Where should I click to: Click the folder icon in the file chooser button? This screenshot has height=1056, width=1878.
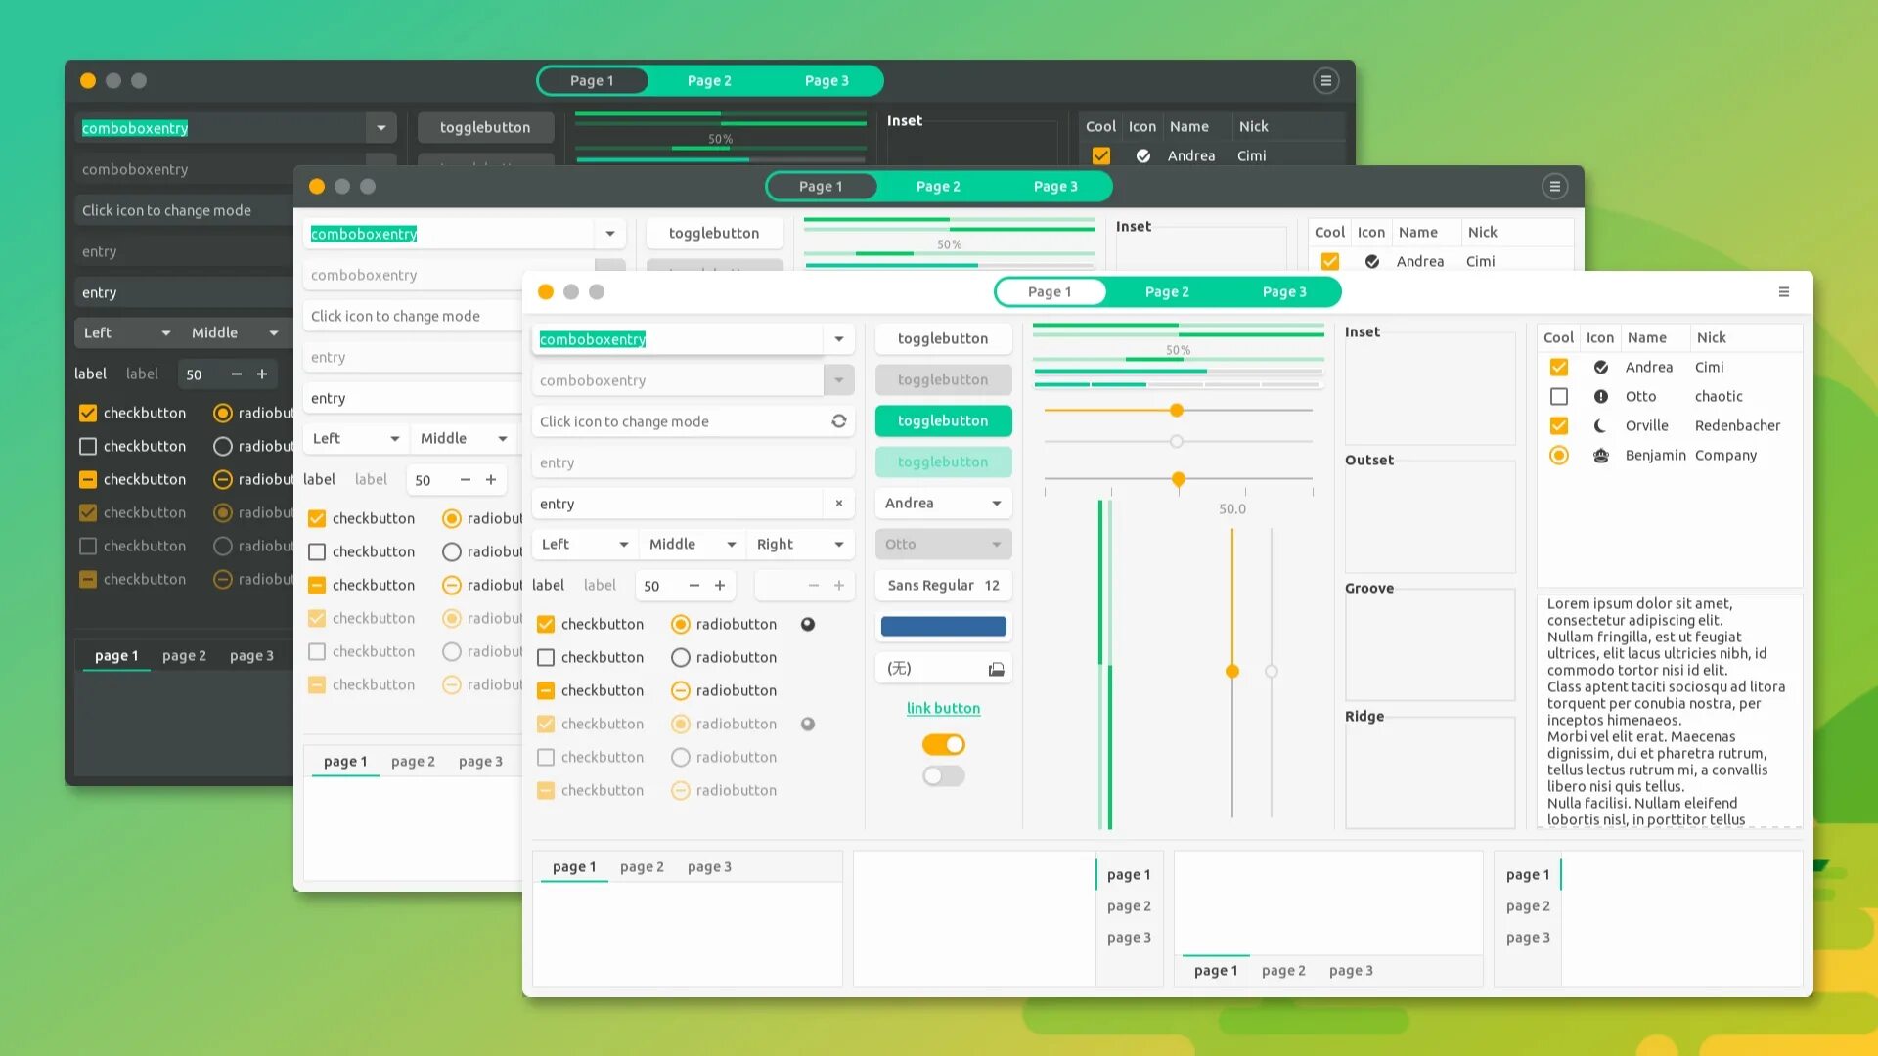[996, 669]
